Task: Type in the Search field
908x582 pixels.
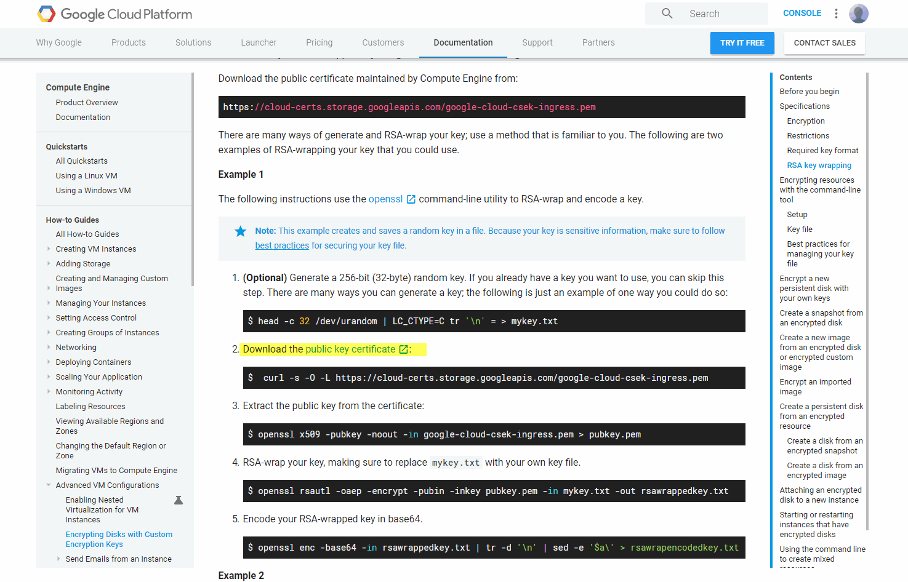Action: tap(723, 14)
